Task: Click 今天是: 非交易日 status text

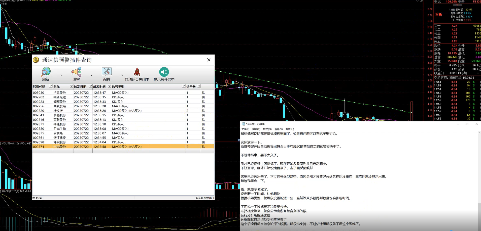Action: pos(204,198)
